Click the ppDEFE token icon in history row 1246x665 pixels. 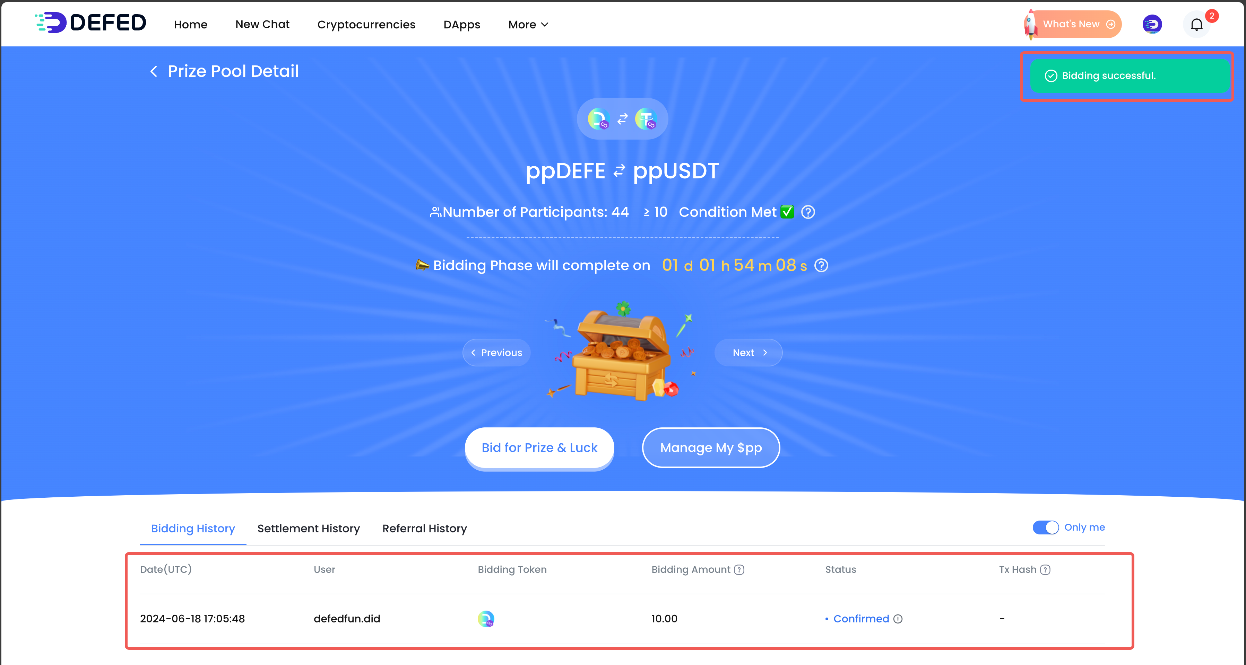click(x=486, y=619)
